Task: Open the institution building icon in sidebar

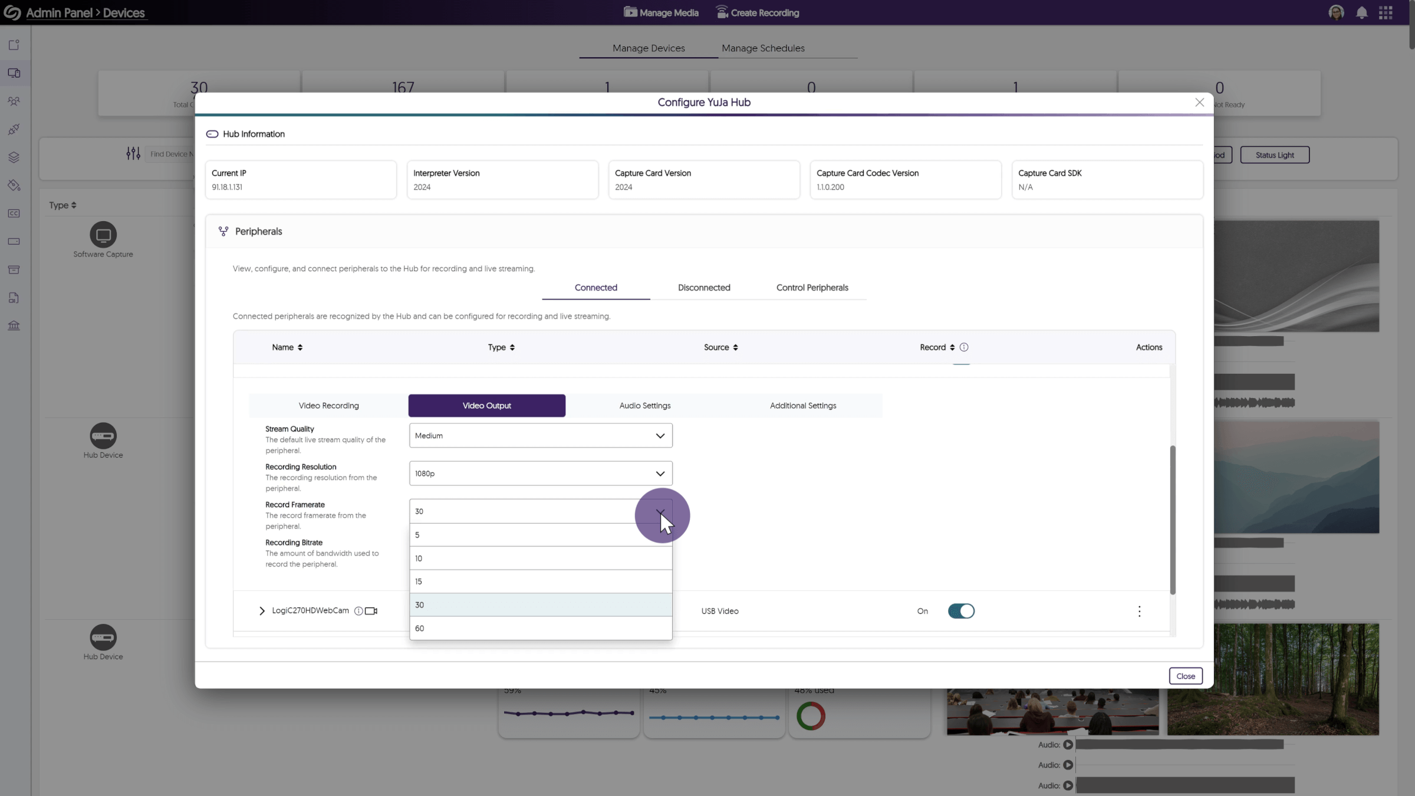Action: 14,325
